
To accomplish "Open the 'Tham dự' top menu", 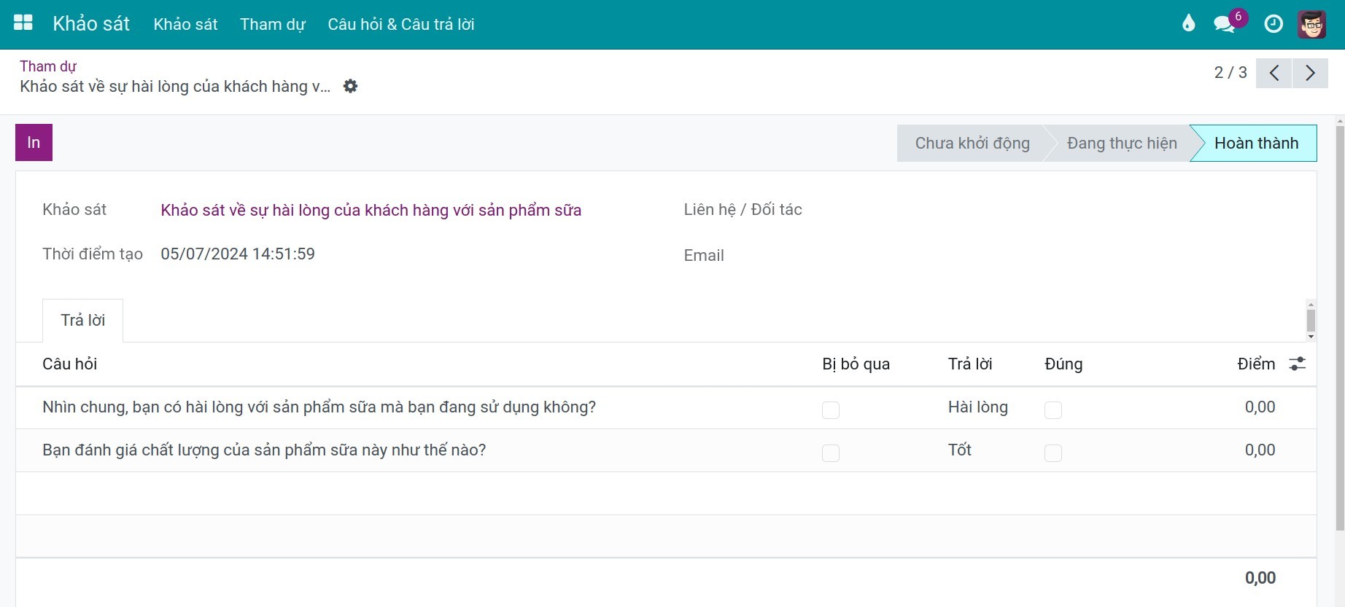I will click(x=273, y=24).
